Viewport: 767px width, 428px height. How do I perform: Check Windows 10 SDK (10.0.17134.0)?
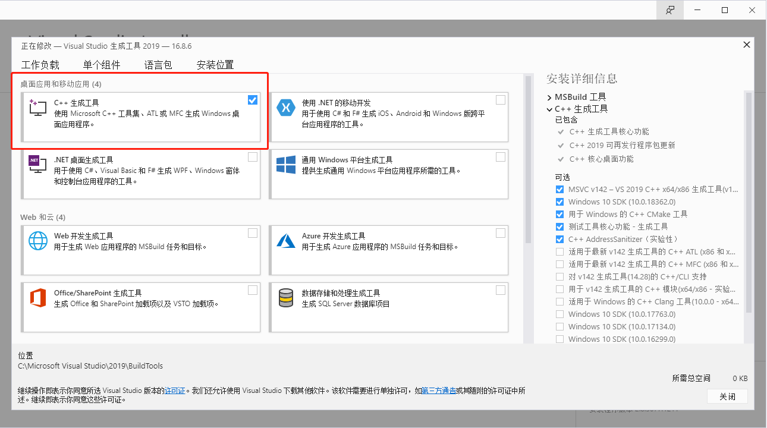coord(559,326)
